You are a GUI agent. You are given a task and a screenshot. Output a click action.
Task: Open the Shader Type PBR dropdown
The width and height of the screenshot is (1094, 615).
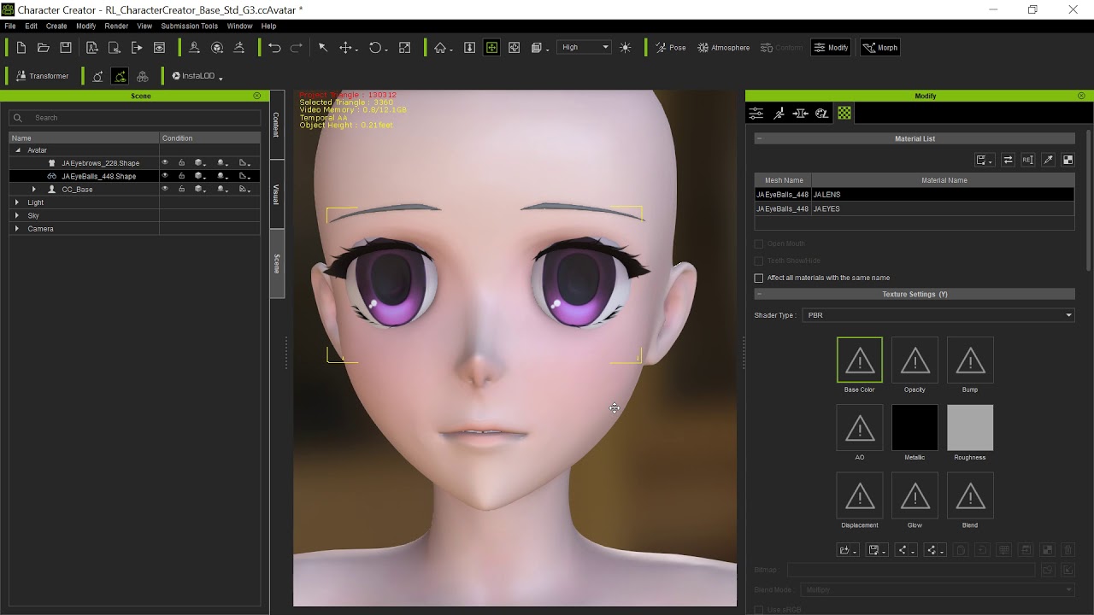(x=938, y=315)
